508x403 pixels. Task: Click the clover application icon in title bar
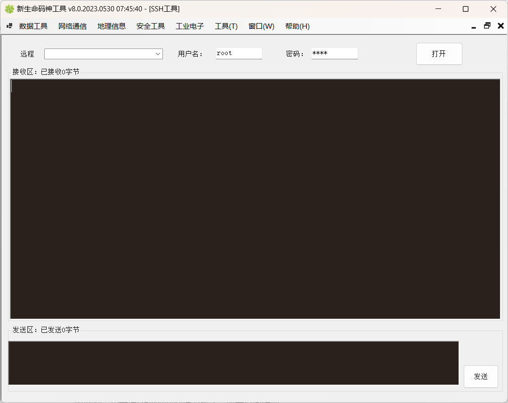[x=9, y=9]
